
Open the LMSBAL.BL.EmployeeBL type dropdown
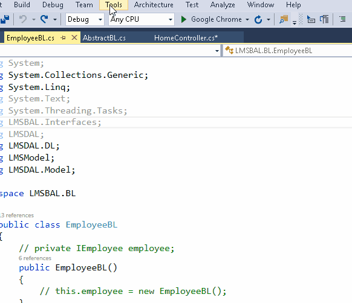pos(287,51)
